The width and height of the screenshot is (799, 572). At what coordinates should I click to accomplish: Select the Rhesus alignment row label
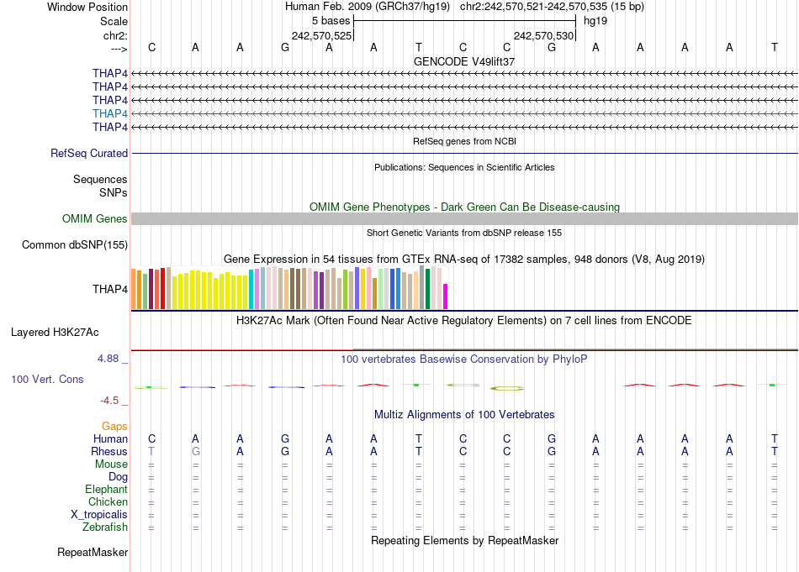click(x=109, y=451)
